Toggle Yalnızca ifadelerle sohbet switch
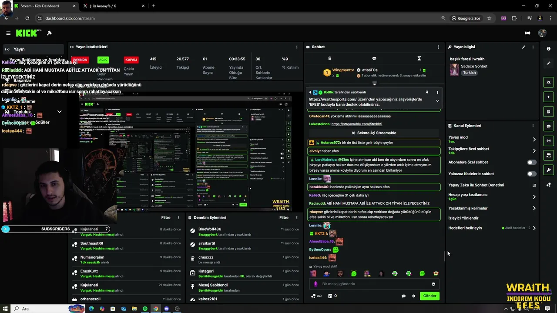557x313 pixels. [532, 174]
